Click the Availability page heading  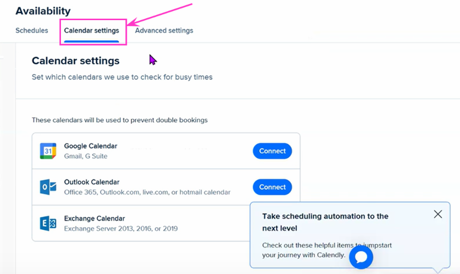tap(43, 11)
